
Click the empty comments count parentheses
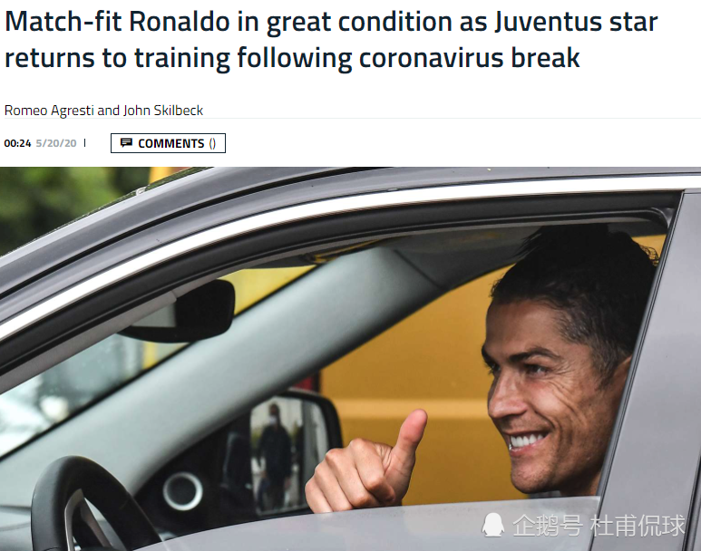[x=212, y=143]
